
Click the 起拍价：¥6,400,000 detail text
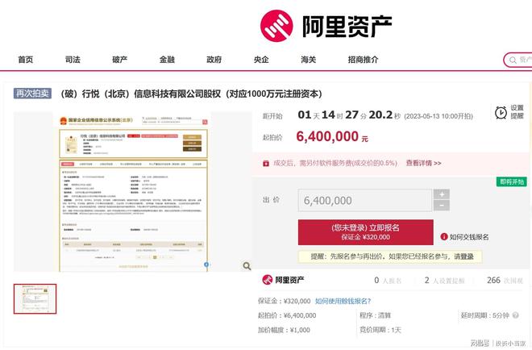(x=287, y=315)
